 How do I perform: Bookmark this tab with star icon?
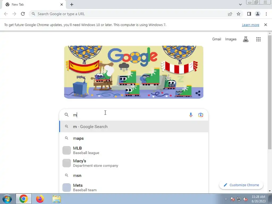[x=239, y=14]
